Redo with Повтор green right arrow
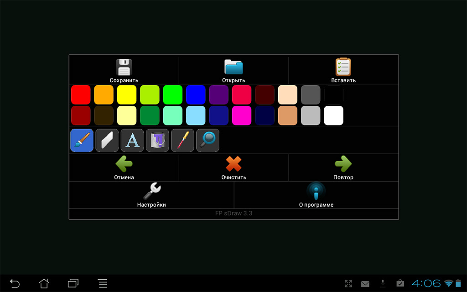Image resolution: width=467 pixels, height=292 pixels. coord(343,167)
